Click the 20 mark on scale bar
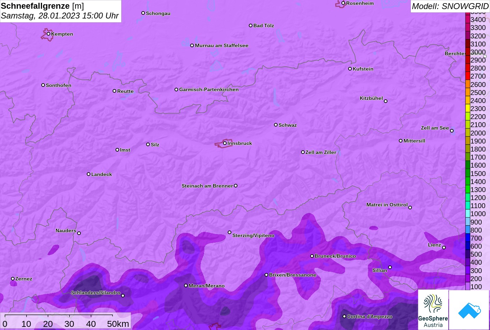The height and width of the screenshot is (330, 490). pyautogui.click(x=48, y=324)
